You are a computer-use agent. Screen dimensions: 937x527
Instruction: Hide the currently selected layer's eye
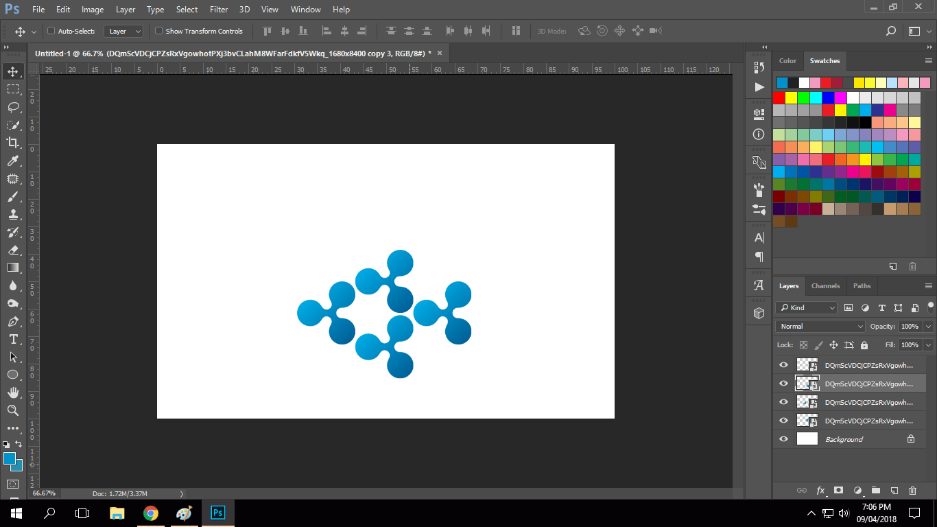click(783, 384)
